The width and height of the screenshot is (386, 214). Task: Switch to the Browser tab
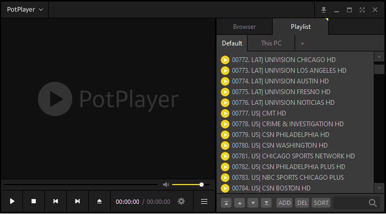click(x=244, y=27)
